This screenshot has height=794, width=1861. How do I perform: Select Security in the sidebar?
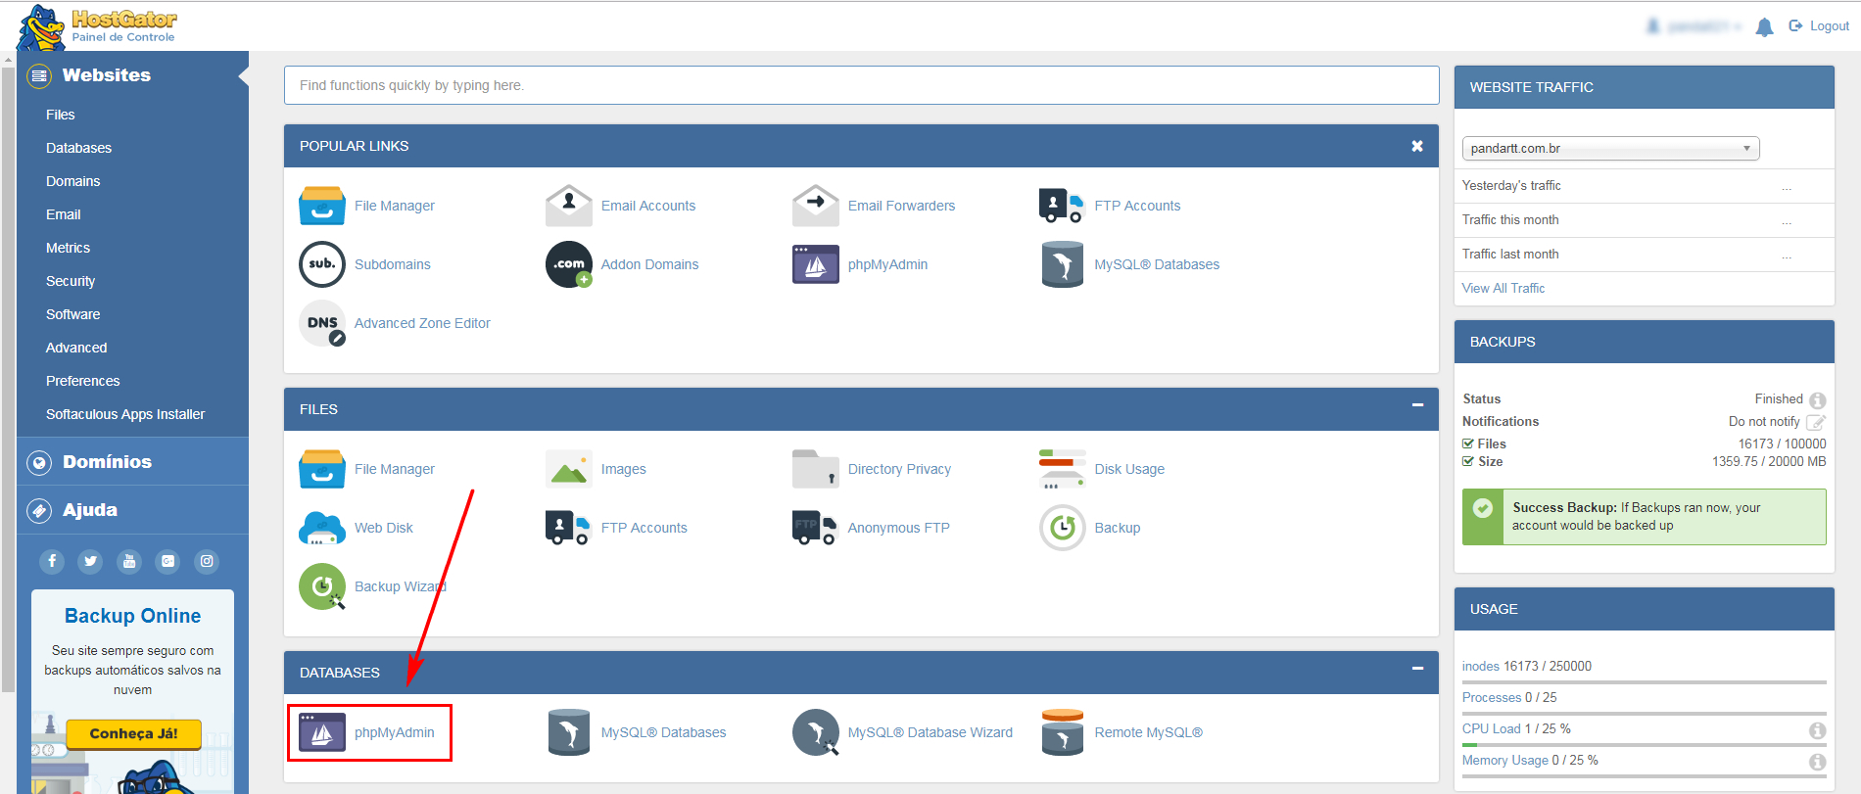pos(71,281)
